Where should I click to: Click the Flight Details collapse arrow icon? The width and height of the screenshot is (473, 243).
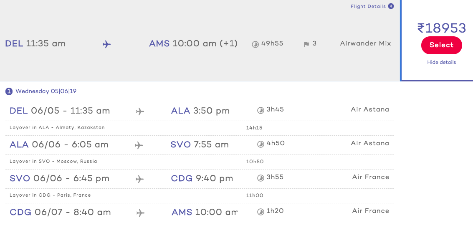[x=391, y=6]
